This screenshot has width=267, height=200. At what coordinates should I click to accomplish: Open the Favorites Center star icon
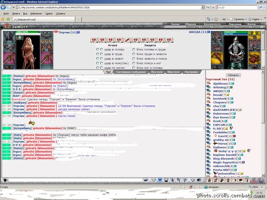3,19
